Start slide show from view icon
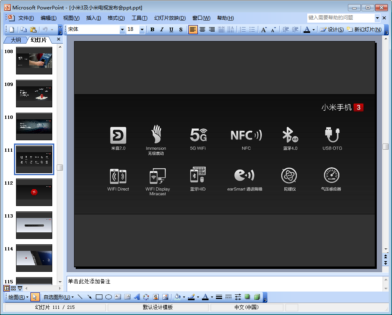Image resolution: width=392 pixels, height=315 pixels. coord(20,288)
